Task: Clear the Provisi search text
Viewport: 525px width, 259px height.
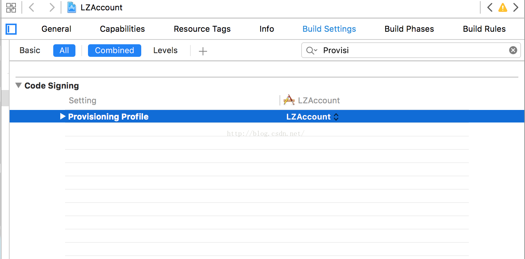Action: coord(513,50)
